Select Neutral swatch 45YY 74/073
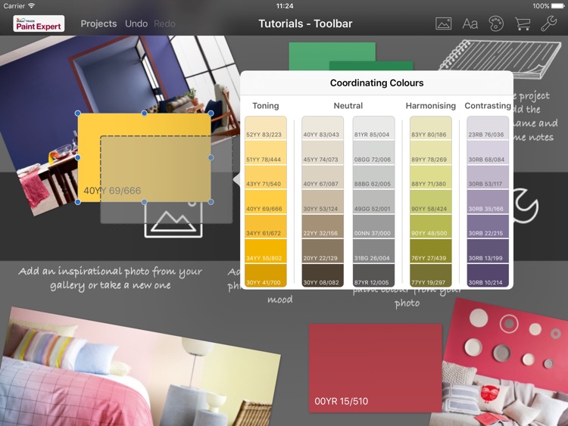The height and width of the screenshot is (426, 568). (x=323, y=153)
